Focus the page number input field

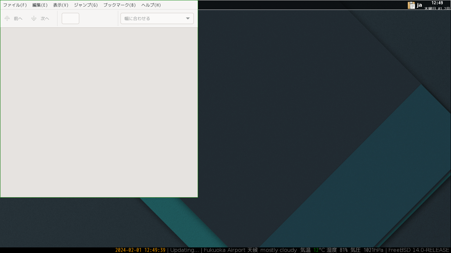coord(70,18)
